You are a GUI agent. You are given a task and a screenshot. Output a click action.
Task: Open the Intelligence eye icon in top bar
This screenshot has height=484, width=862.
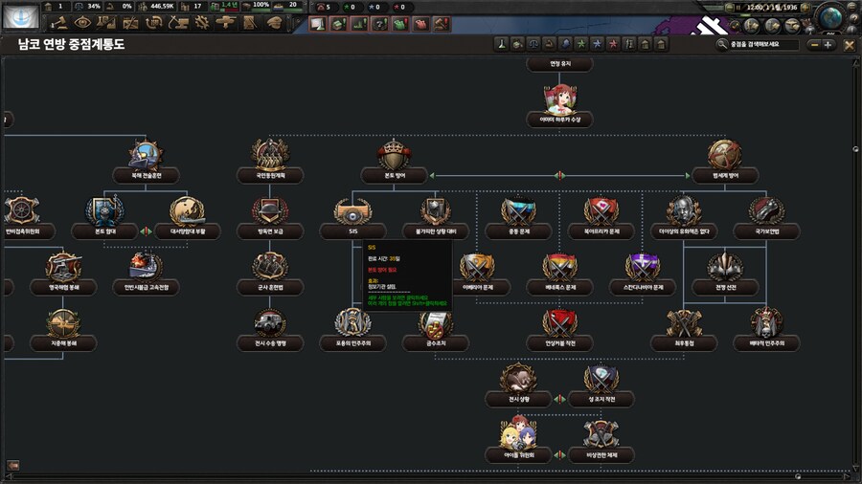coord(83,22)
